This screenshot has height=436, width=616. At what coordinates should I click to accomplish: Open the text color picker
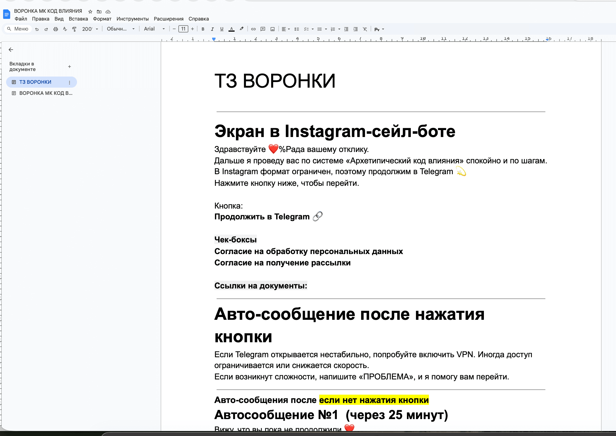[x=232, y=29]
